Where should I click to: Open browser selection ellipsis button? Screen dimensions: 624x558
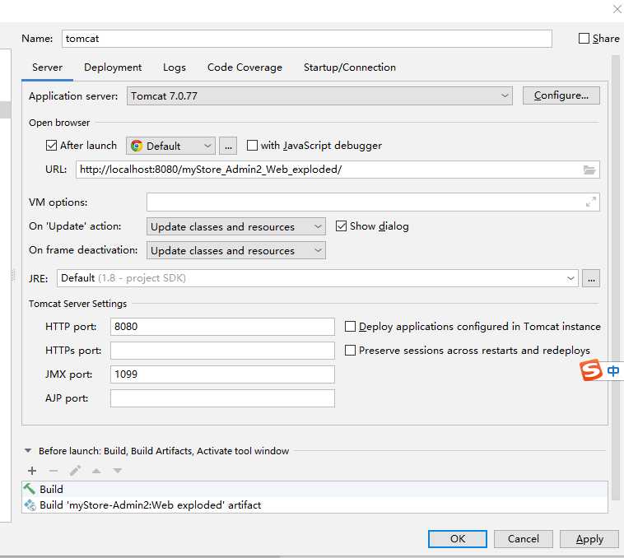click(228, 146)
